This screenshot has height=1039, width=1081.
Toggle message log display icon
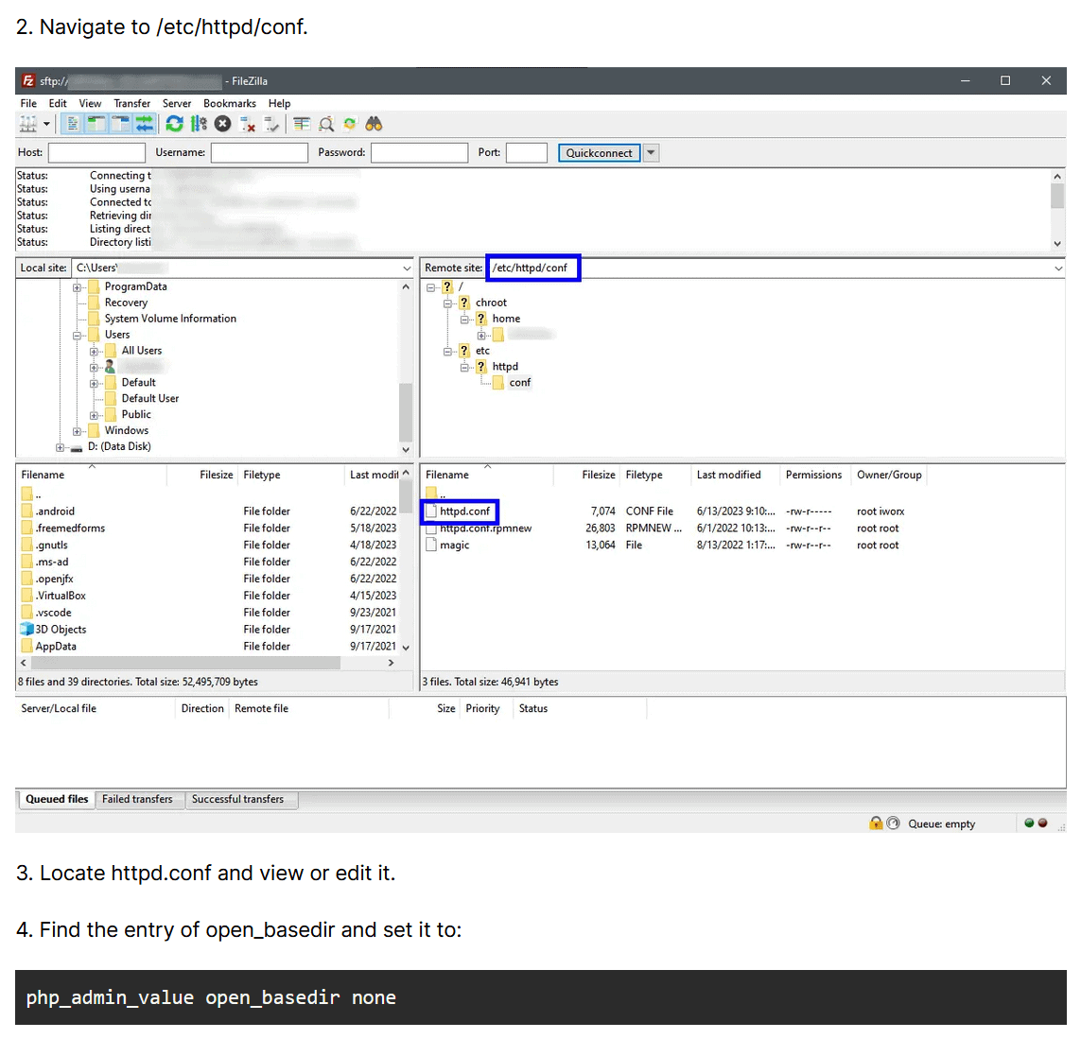pos(73,124)
